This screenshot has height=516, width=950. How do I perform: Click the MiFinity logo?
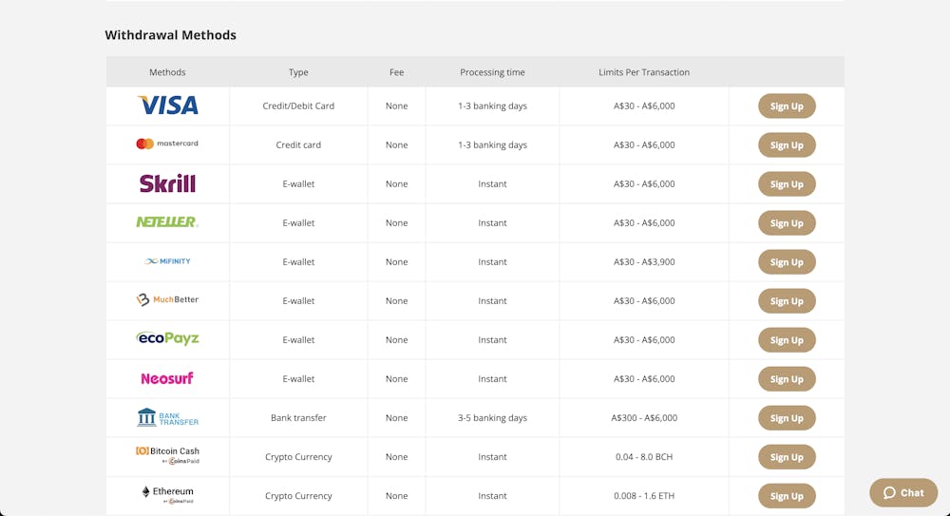coord(168,261)
